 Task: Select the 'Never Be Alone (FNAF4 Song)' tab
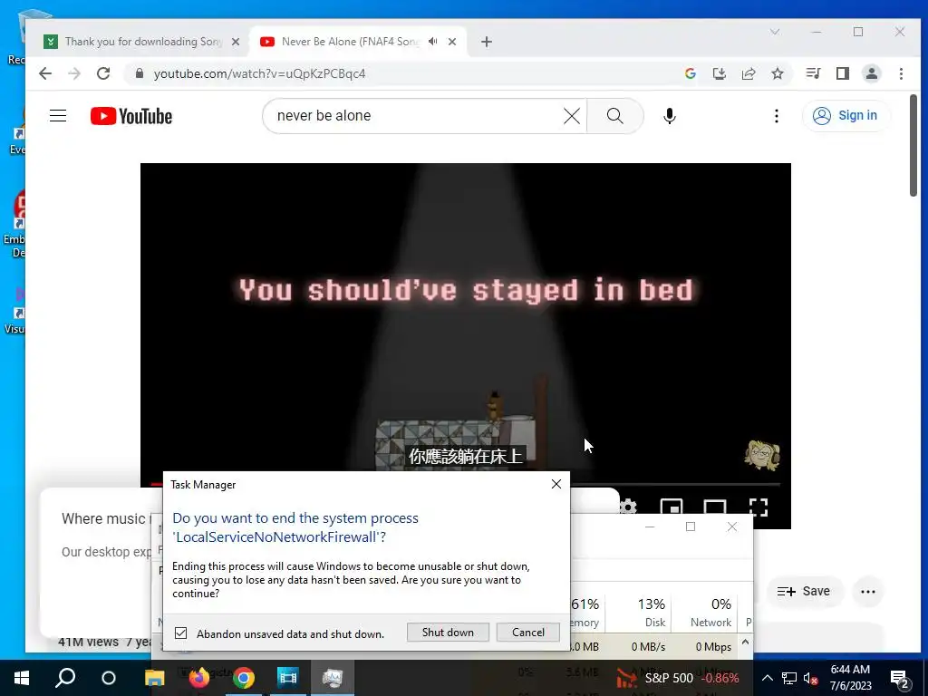pos(350,42)
